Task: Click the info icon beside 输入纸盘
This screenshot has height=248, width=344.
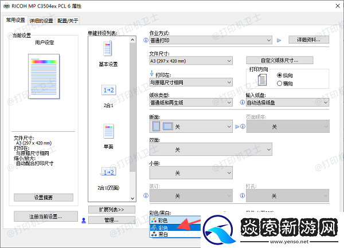Action: pyautogui.click(x=242, y=103)
